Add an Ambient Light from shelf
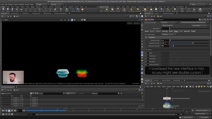 pyautogui.click(x=175, y=10)
